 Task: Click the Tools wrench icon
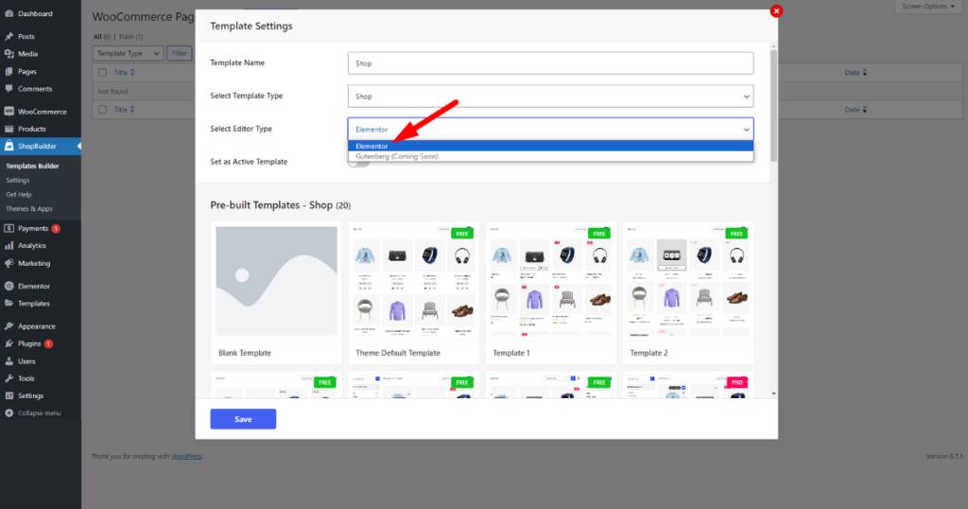[9, 378]
